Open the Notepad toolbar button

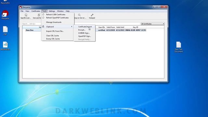coord(92,16)
